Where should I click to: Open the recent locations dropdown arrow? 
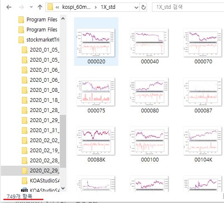31,7
